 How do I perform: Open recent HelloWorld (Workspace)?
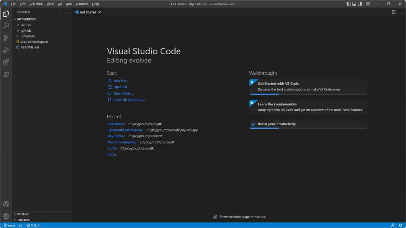[125, 130]
